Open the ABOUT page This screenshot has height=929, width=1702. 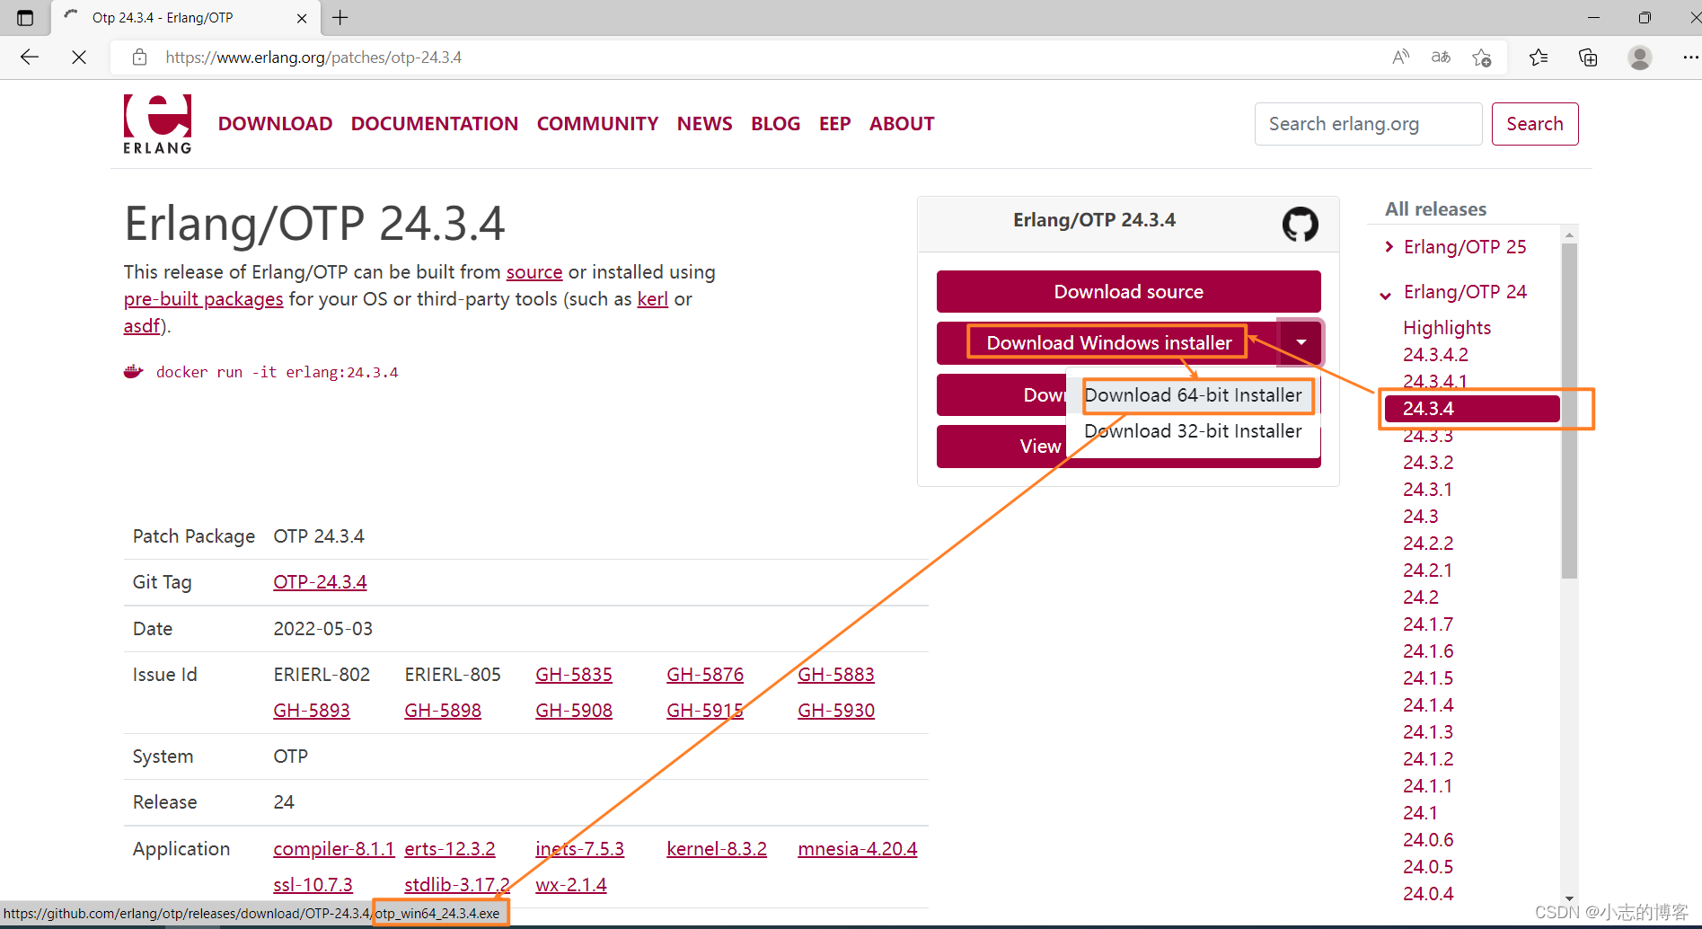coord(902,124)
